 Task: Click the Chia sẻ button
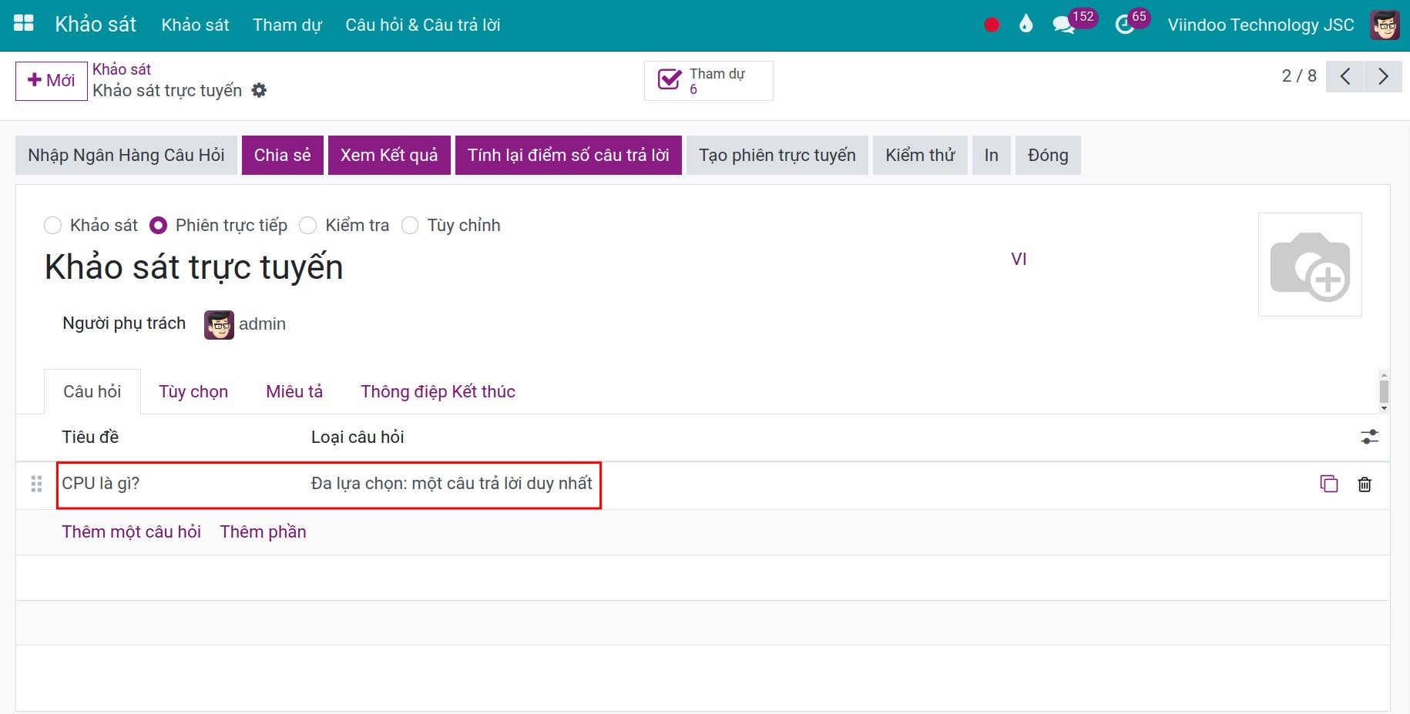283,155
